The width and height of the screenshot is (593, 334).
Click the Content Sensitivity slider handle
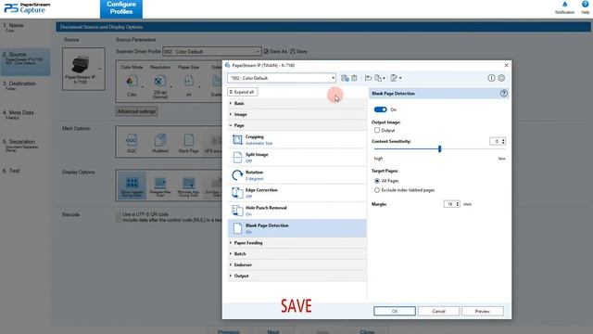[439, 148]
